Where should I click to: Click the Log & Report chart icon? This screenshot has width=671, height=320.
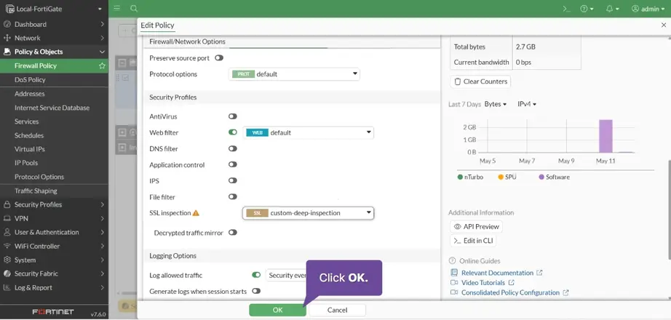click(7, 287)
